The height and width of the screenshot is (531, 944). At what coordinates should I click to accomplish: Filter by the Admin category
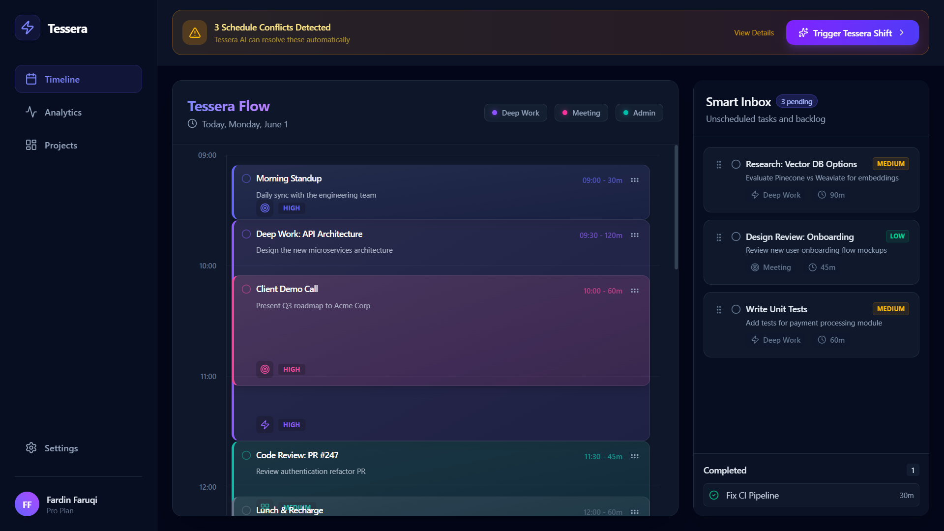click(x=639, y=113)
